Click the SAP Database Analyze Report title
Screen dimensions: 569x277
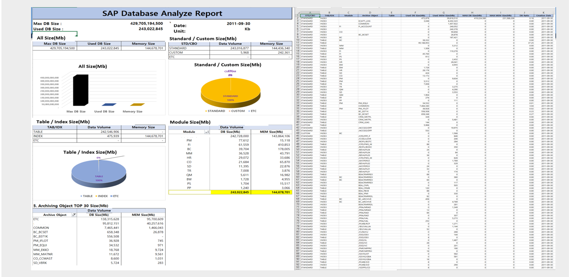tap(161, 13)
